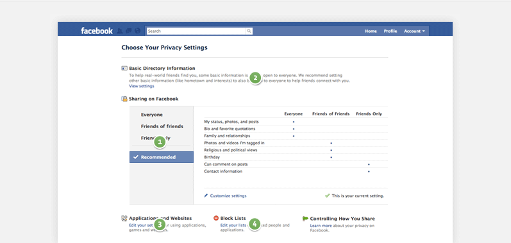Screen dimensions: 511x243
Task: Click the Facebook logo
Action: [97, 31]
